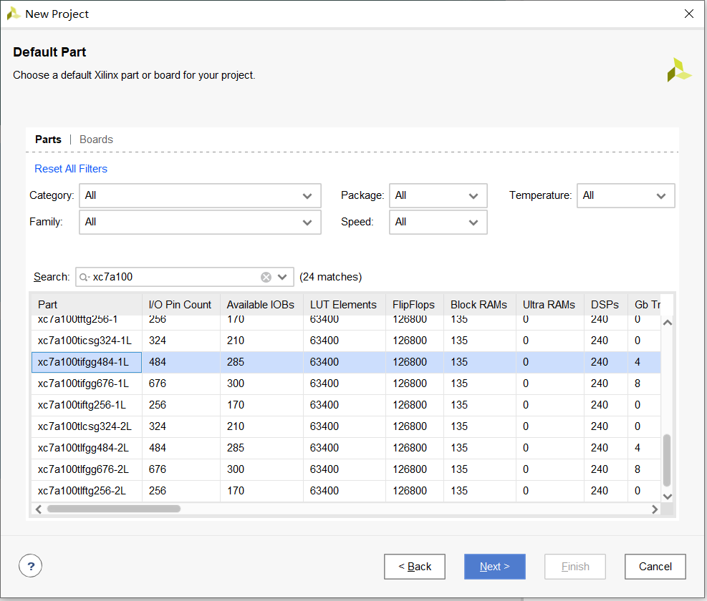Go Back to previous step

(415, 567)
